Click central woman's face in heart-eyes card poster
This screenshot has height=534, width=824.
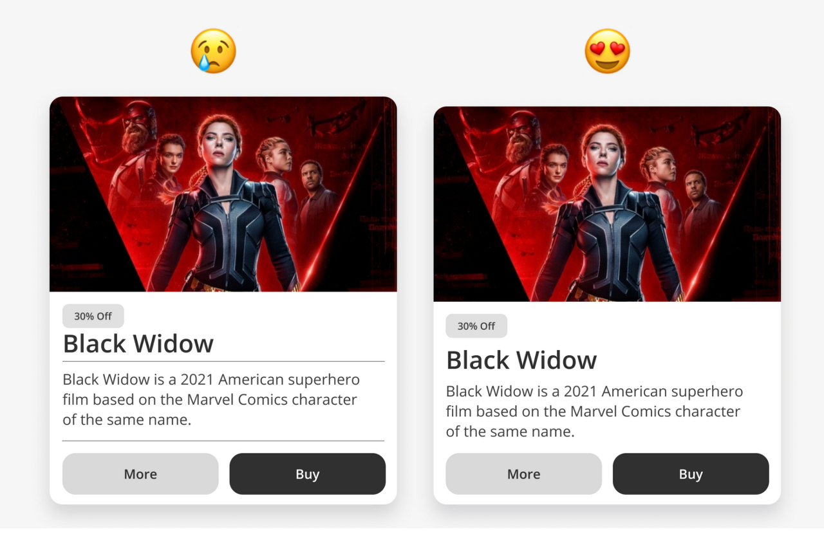click(x=604, y=151)
